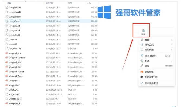Sort by the 名称 column header
Image resolution: width=181 pixels, height=107 pixels.
[9, 3]
